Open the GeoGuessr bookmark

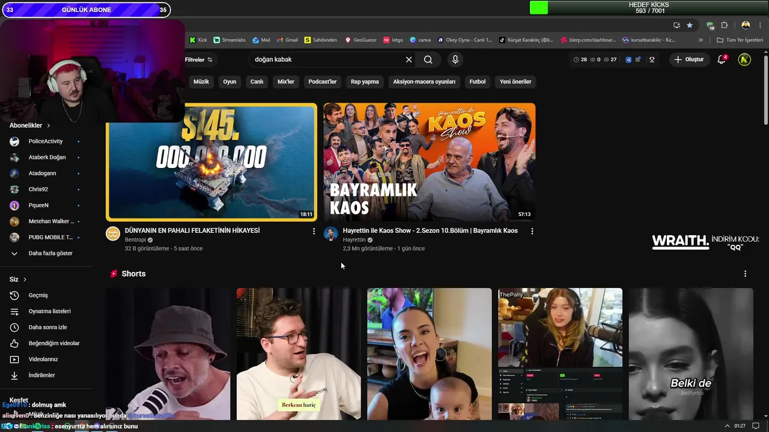point(361,40)
